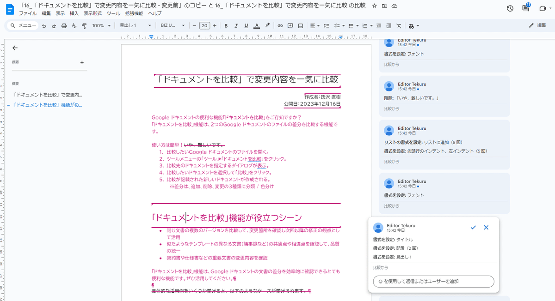The height and width of the screenshot is (301, 555).
Task: Insert an image using the toolbar icon
Action: click(301, 26)
